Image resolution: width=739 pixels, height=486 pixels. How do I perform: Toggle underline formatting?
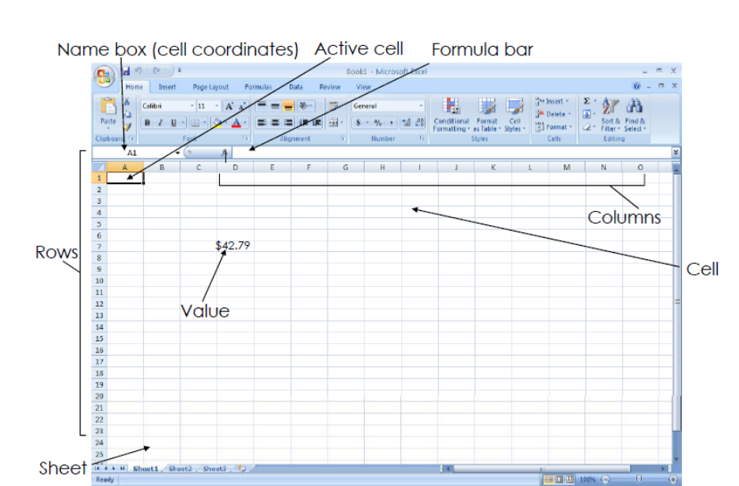pyautogui.click(x=173, y=123)
